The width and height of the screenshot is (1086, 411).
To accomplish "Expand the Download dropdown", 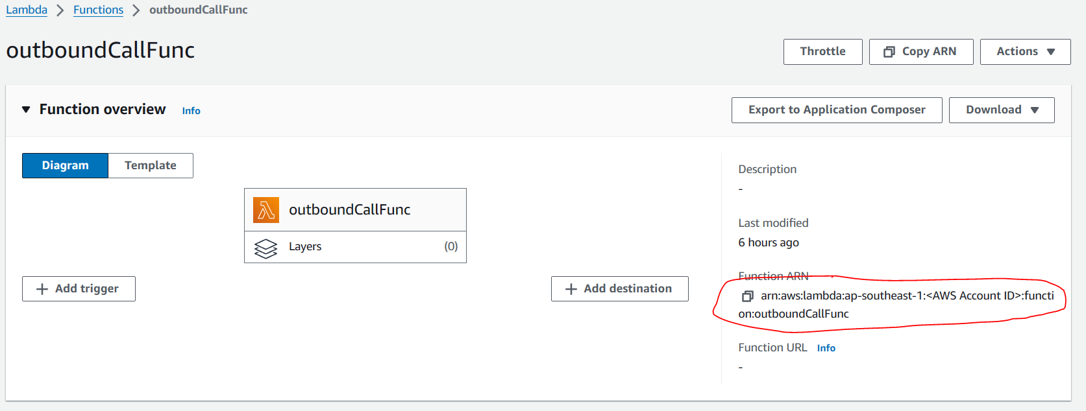I will click(1001, 110).
